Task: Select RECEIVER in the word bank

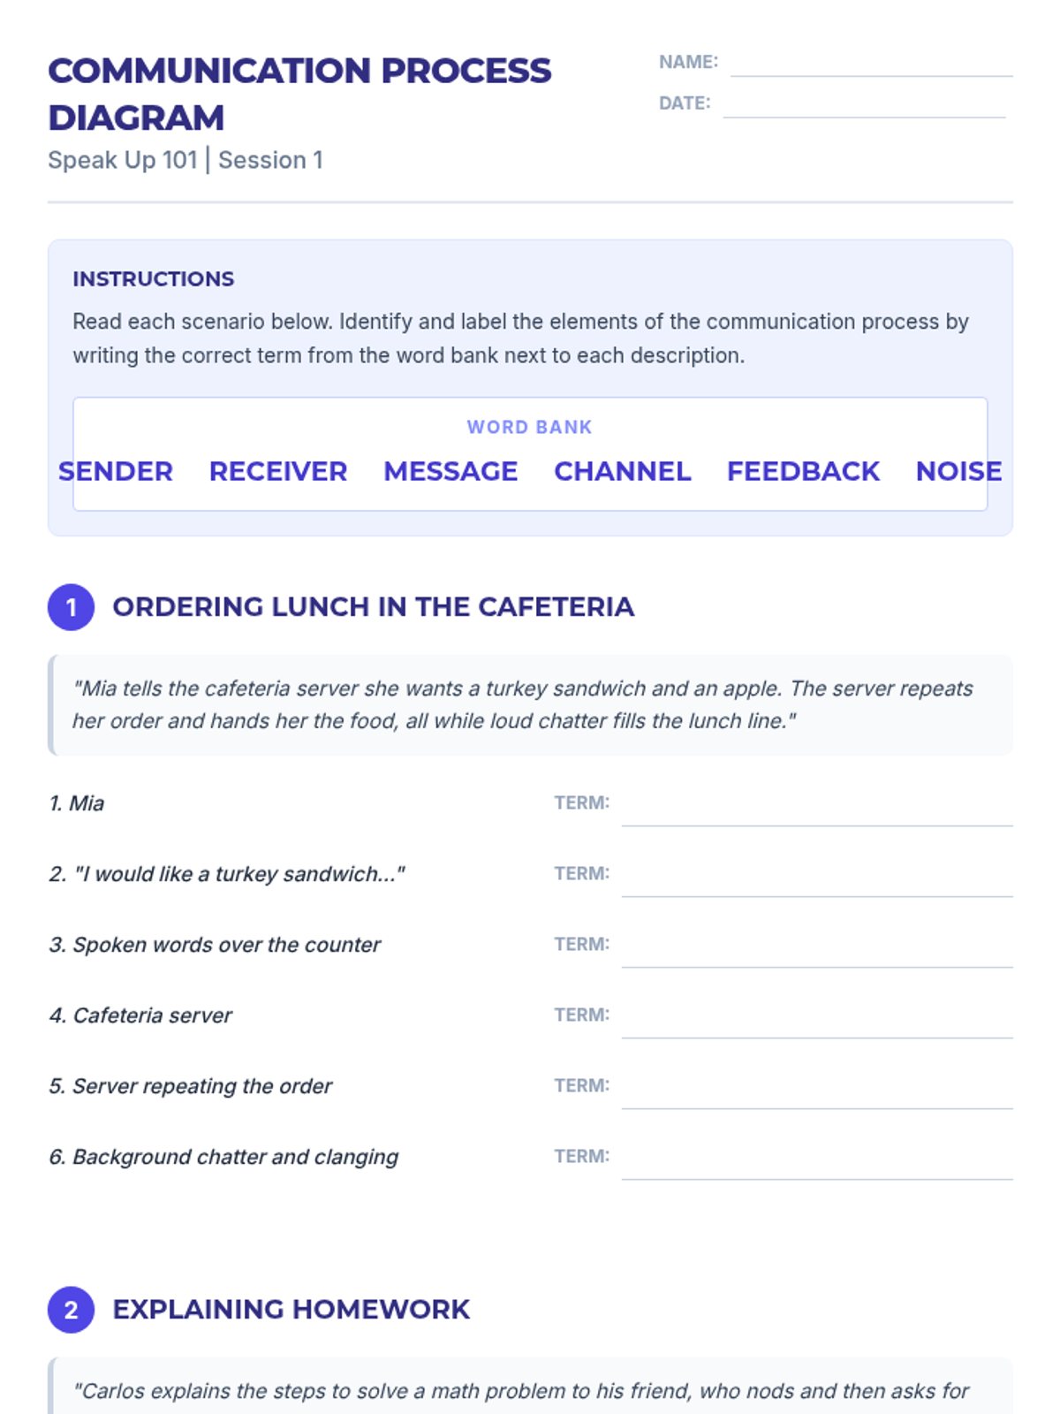Action: tap(278, 471)
